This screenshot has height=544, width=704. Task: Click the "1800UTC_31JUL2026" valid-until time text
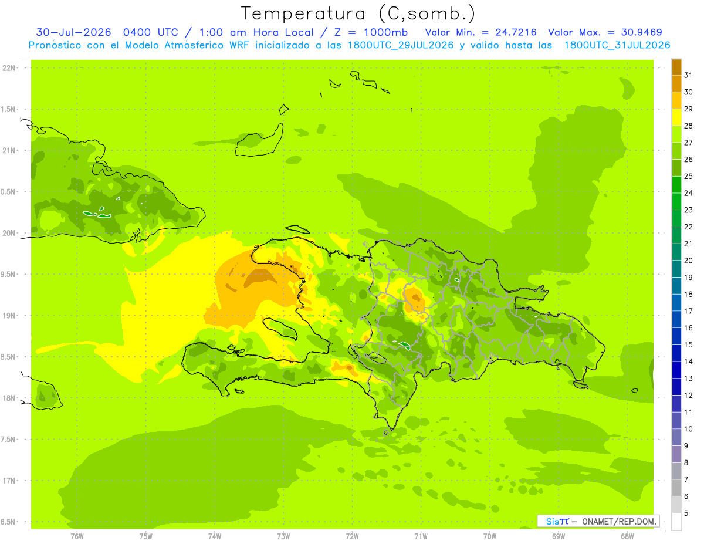pos(617,45)
